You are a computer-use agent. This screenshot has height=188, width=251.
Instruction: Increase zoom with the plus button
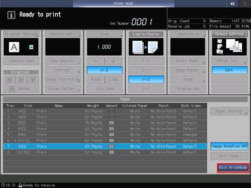click(114, 61)
